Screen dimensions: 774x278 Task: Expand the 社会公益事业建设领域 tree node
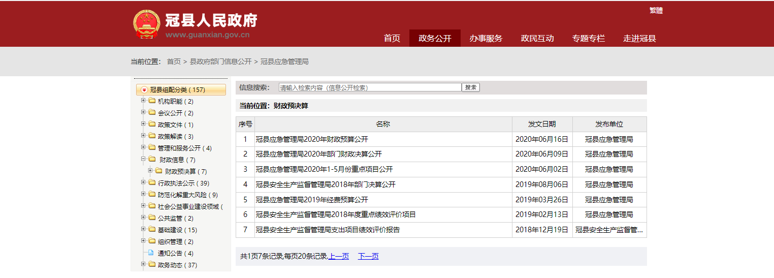tap(143, 206)
